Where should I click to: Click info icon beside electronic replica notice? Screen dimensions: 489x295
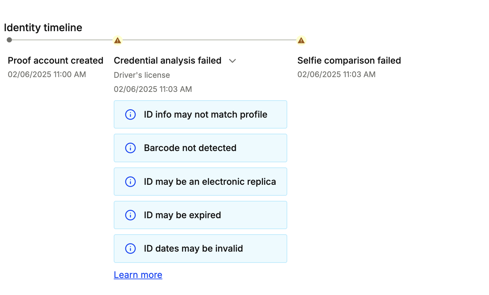[x=130, y=182]
